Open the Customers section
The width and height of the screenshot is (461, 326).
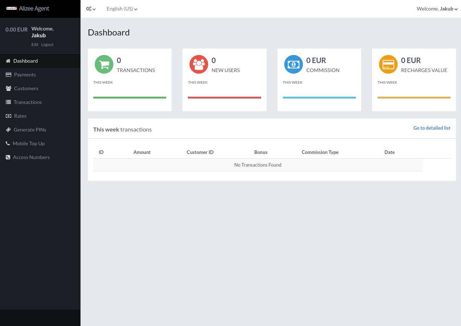pyautogui.click(x=40, y=88)
